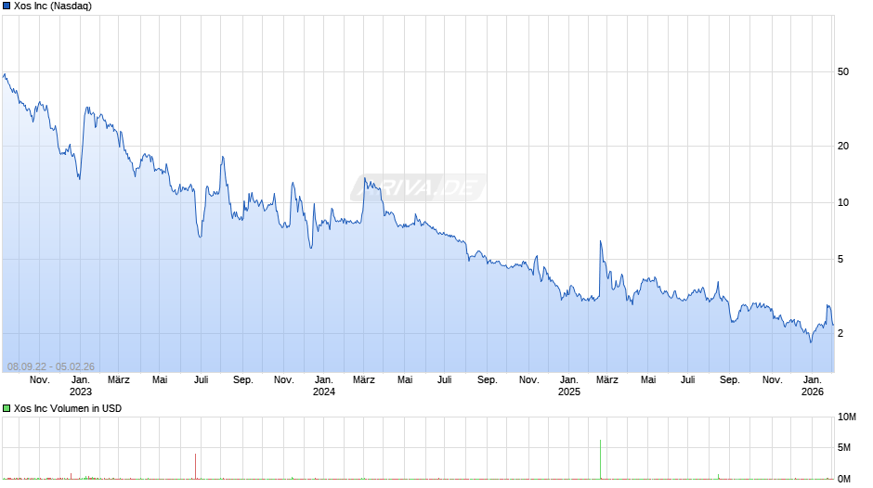Click the date range '08.09.22 - 05.02.26'
Image resolution: width=873 pixels, height=488 pixels.
click(51, 366)
